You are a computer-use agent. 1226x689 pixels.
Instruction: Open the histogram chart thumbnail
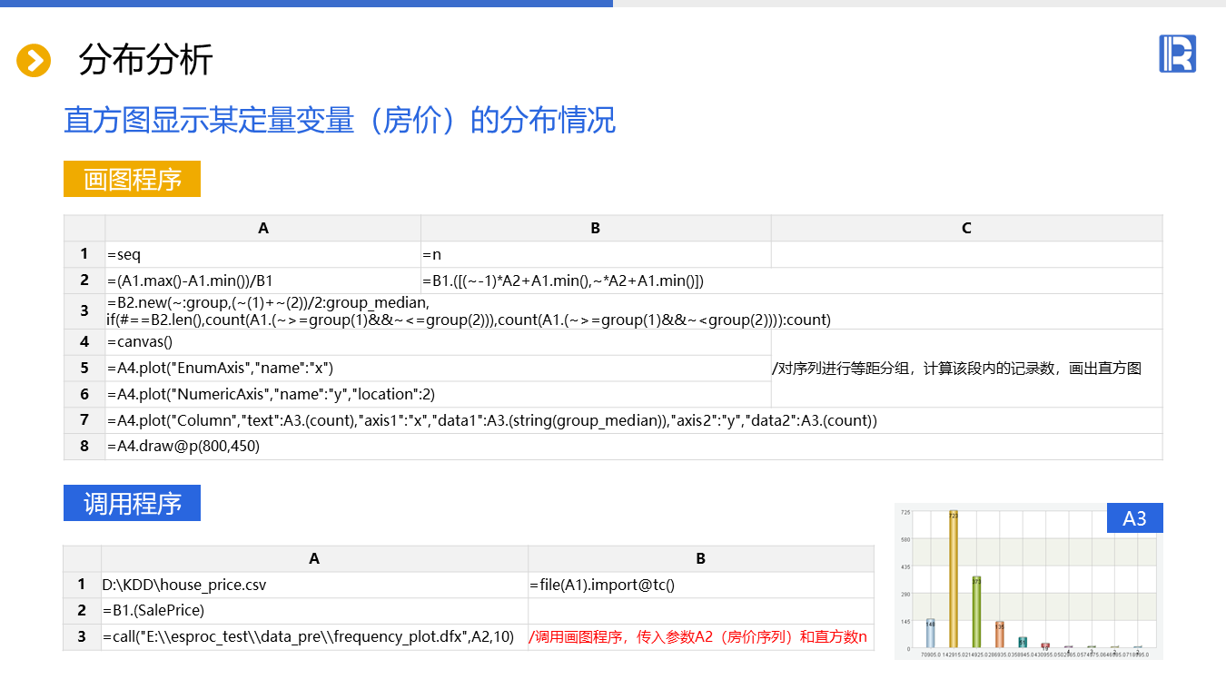pyautogui.click(x=1029, y=581)
